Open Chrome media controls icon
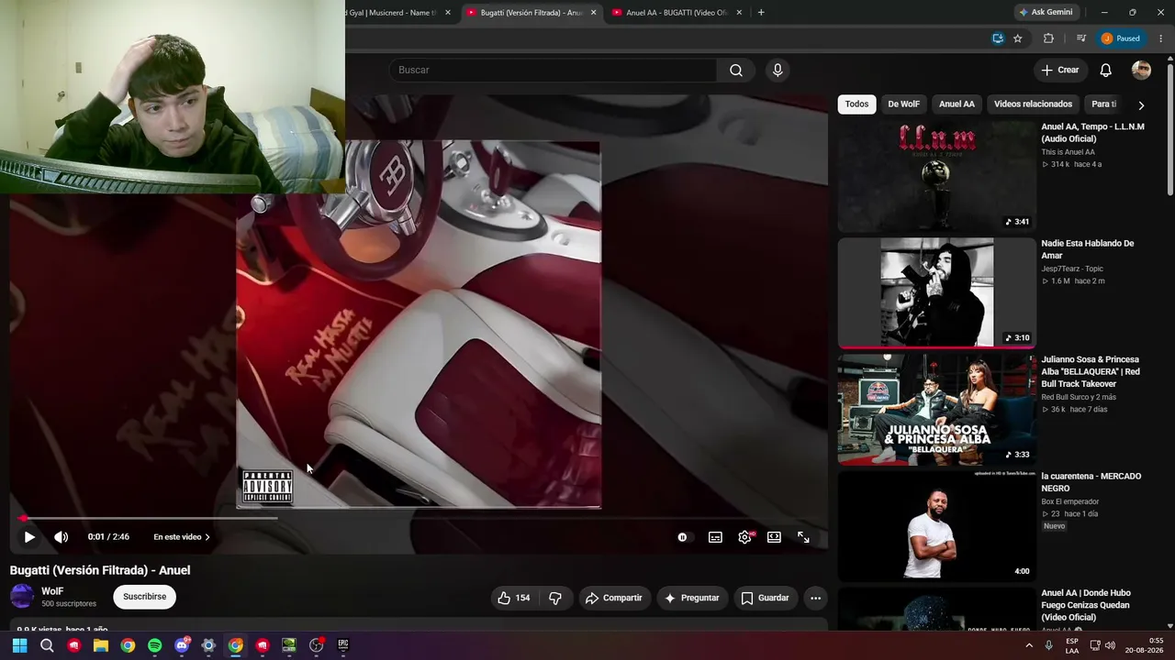This screenshot has height=660, width=1175. coord(1080,38)
